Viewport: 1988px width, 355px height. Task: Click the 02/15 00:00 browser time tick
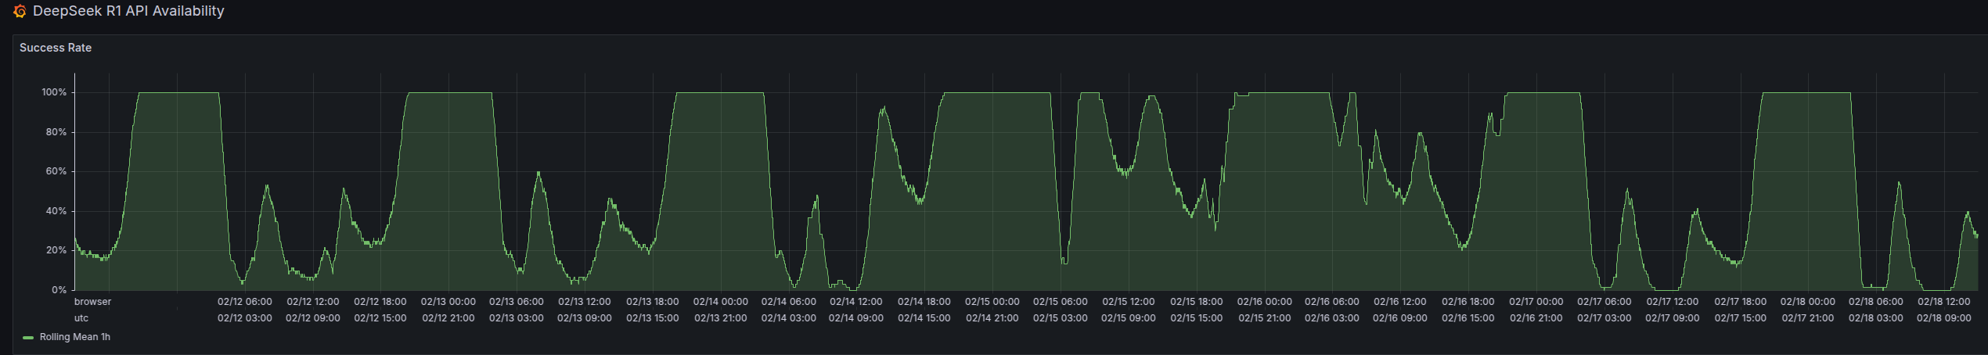click(992, 302)
